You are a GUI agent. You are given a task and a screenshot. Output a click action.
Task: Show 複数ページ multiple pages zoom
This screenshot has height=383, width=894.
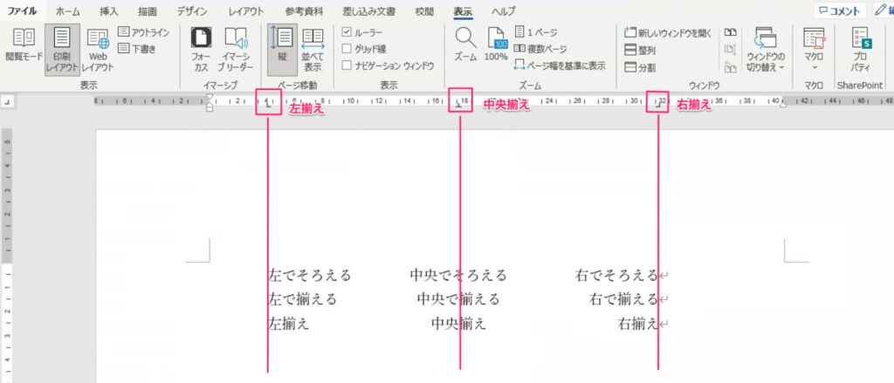[540, 49]
